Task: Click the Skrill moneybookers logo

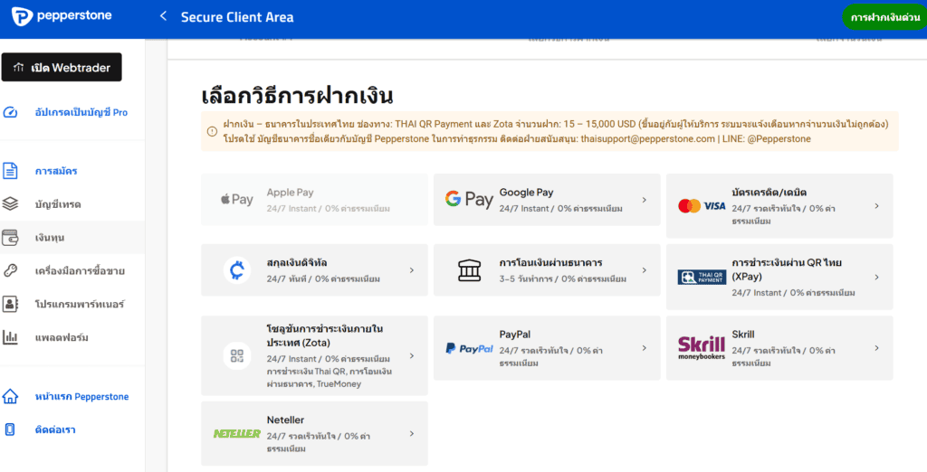Action: pos(702,348)
